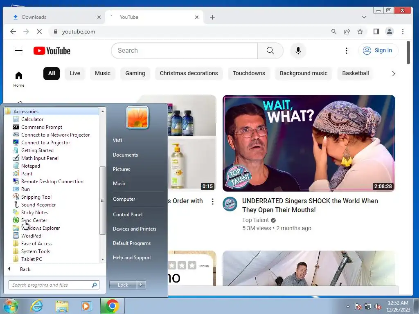This screenshot has width=419, height=314.
Task: Collapse the Accessories folder
Action: tap(51, 111)
